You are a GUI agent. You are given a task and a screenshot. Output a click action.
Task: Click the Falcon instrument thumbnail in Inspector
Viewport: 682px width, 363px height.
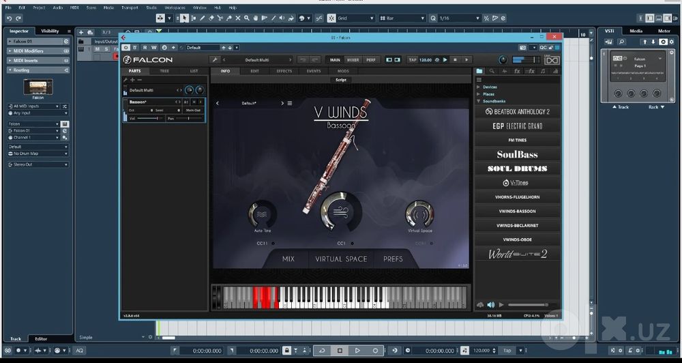(38, 87)
